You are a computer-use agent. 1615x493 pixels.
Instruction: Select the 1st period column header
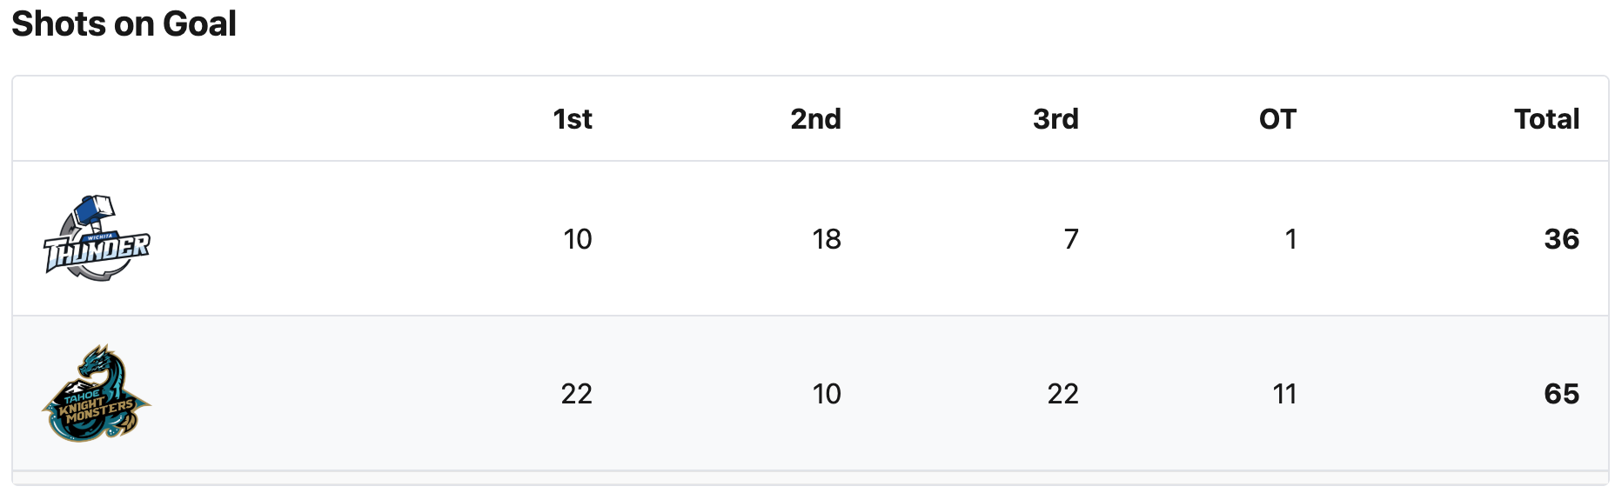[573, 119]
